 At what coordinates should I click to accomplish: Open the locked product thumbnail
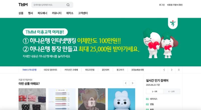tap(92, 99)
